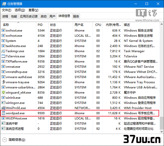Click the PID value 4504
Screen dimensions: 164x146
pos(41,108)
